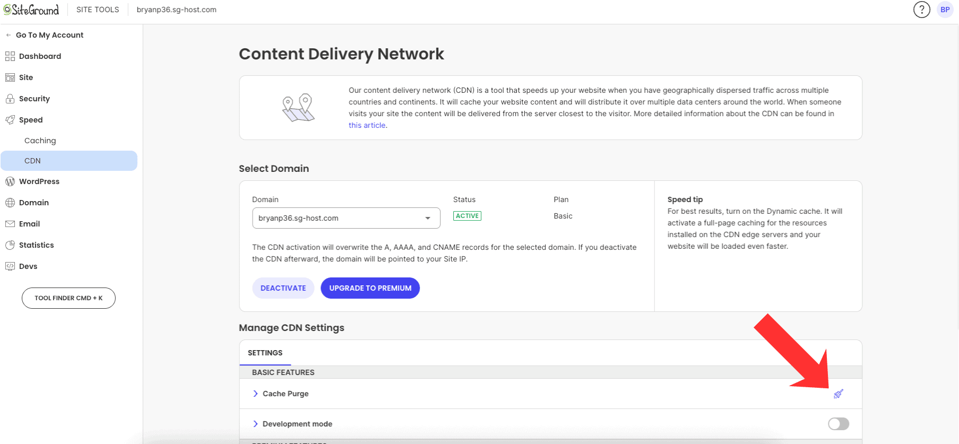
Task: Click the ACTIVE status badge
Action: point(468,216)
